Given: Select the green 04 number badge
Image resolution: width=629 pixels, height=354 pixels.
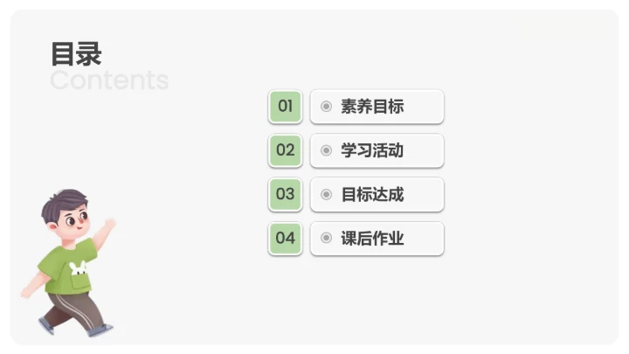Looking at the screenshot, I should coord(285,238).
